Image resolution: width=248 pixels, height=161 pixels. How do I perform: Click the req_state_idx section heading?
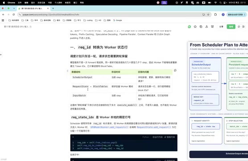[101, 117]
